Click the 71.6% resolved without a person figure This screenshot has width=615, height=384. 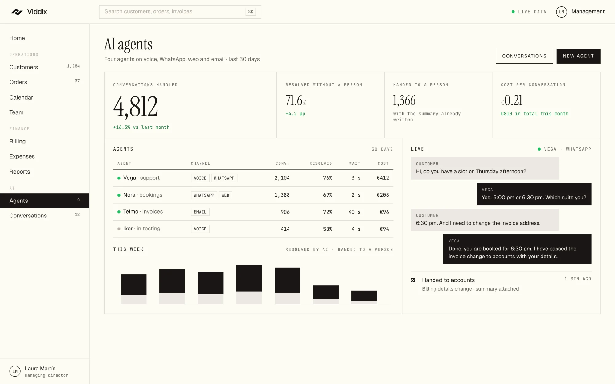(x=296, y=100)
